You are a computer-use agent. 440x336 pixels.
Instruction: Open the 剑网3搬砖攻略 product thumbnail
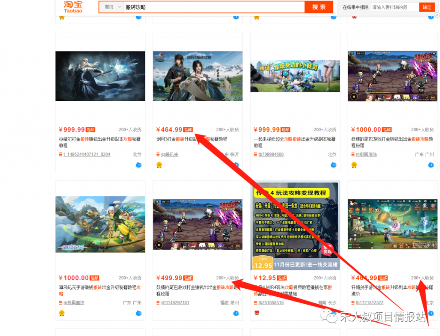click(x=198, y=76)
